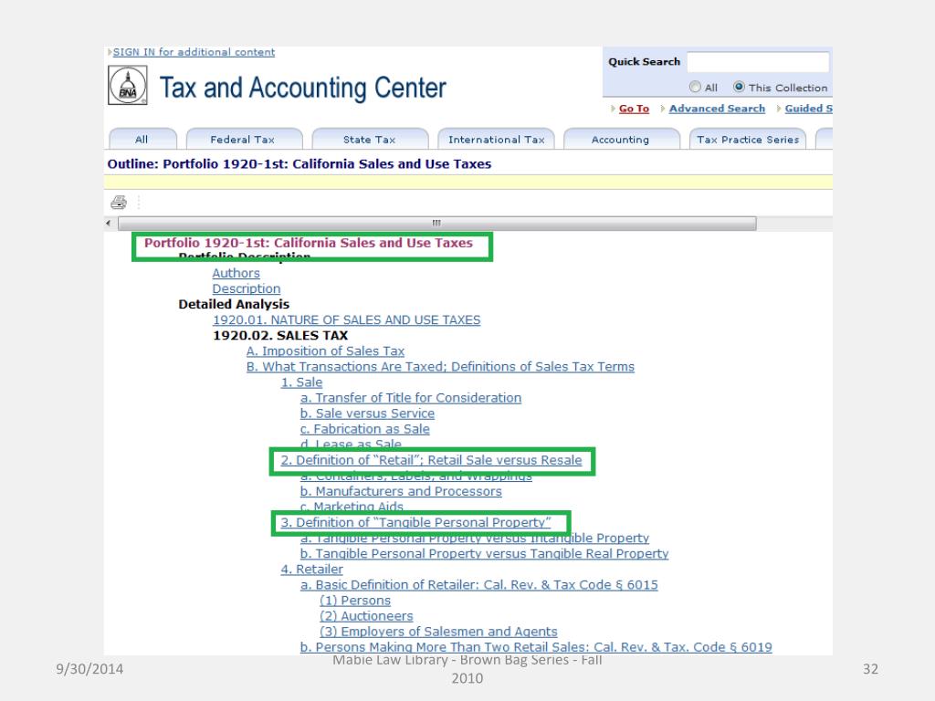Open 1920.01. Nature of Sales and Use Taxes

coord(346,320)
